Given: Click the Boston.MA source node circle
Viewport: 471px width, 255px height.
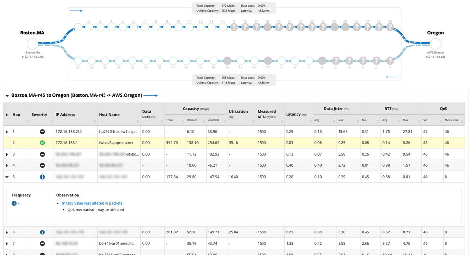Looking at the screenshot, I should [32, 44].
